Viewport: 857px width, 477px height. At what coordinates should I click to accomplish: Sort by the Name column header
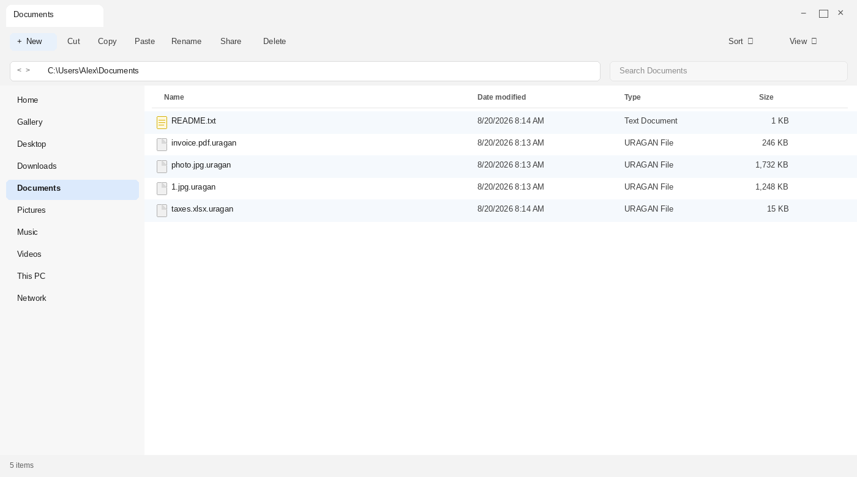click(174, 97)
